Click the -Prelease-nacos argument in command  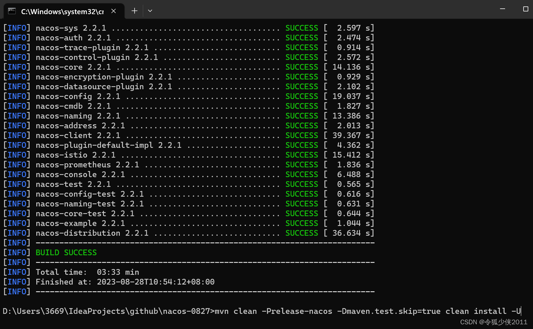click(297, 311)
